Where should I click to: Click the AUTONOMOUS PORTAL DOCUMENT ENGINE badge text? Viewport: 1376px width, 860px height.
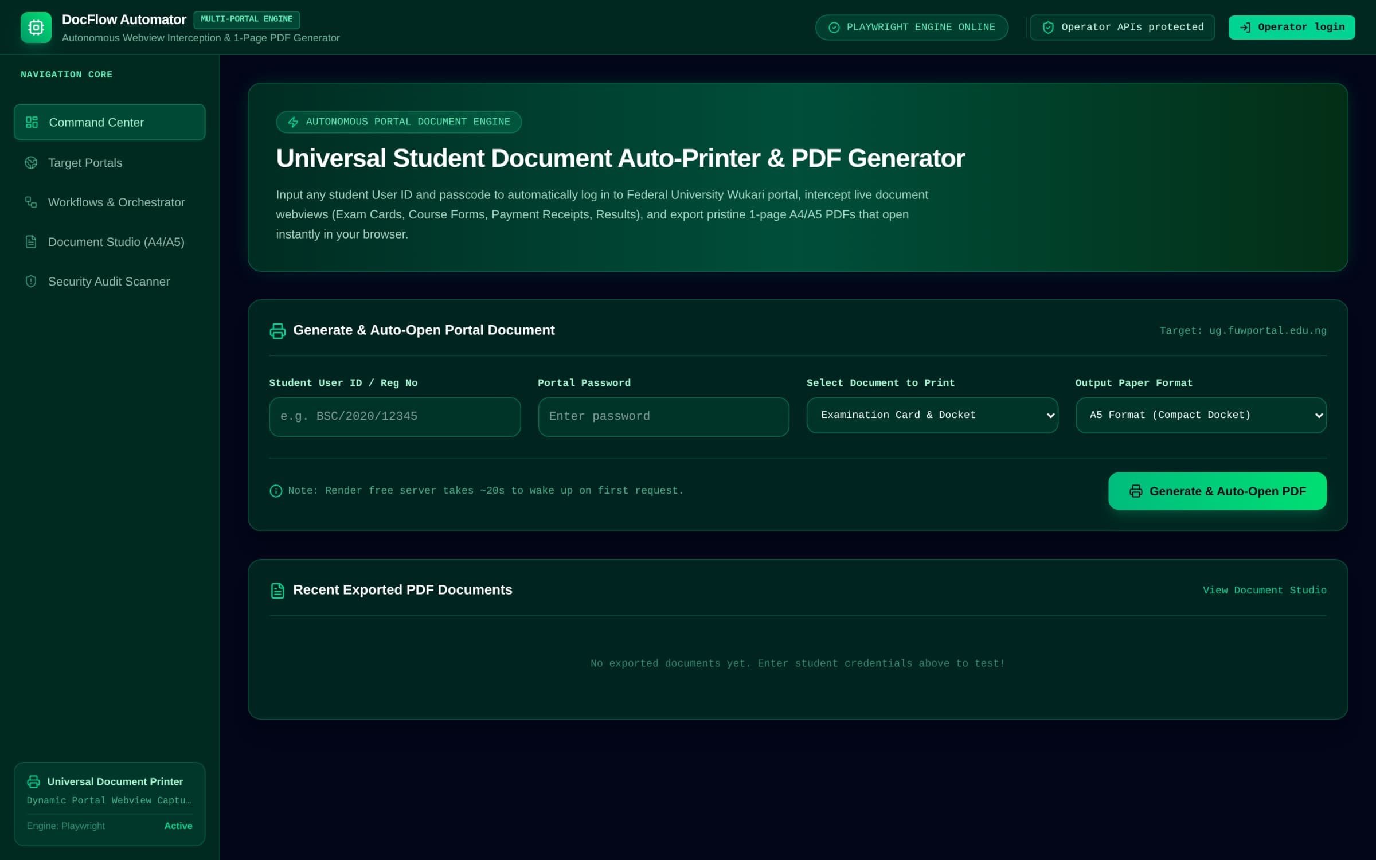pos(408,122)
